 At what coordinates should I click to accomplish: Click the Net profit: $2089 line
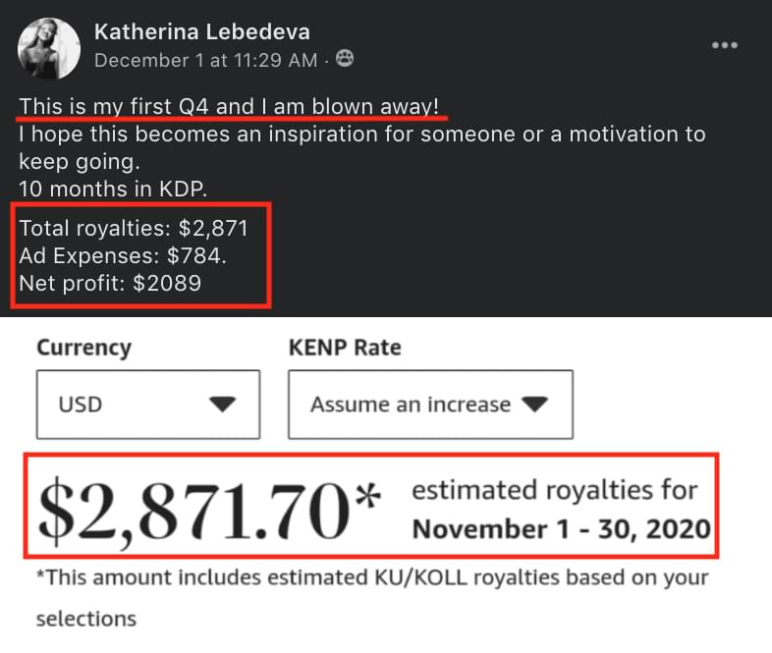110,284
